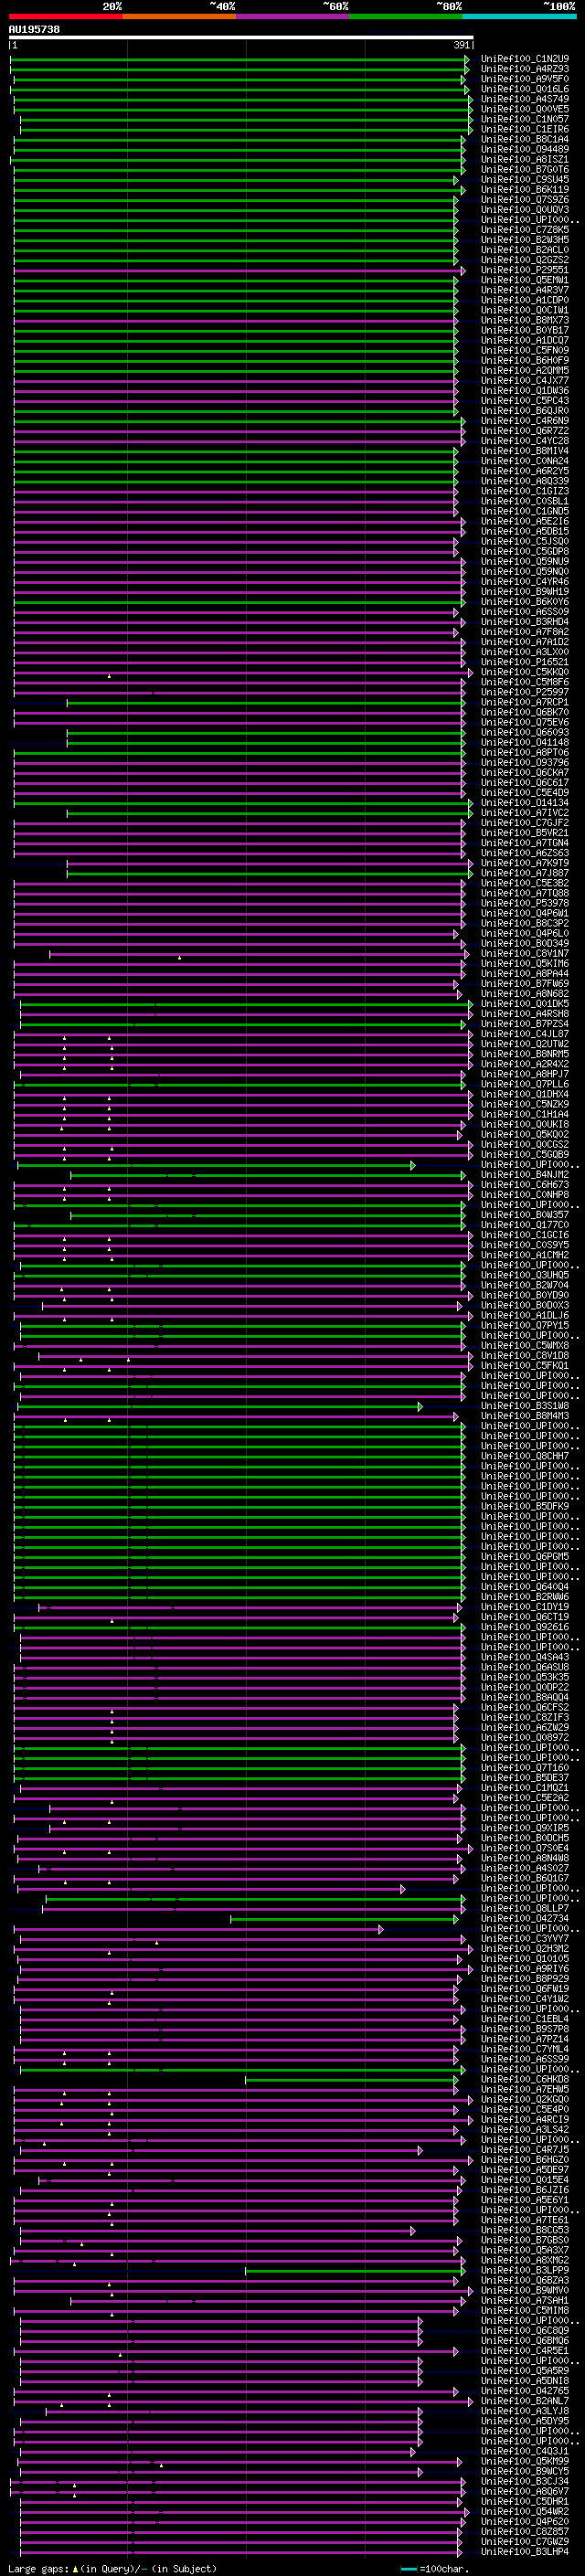
Task: Select the UniRef100_C1EIR6 label
Action: [x=525, y=129]
